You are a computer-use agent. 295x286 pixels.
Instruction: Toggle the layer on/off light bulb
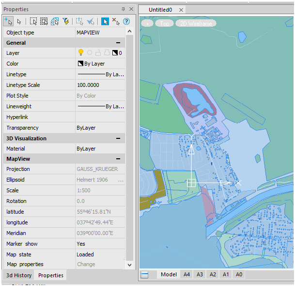click(81, 53)
